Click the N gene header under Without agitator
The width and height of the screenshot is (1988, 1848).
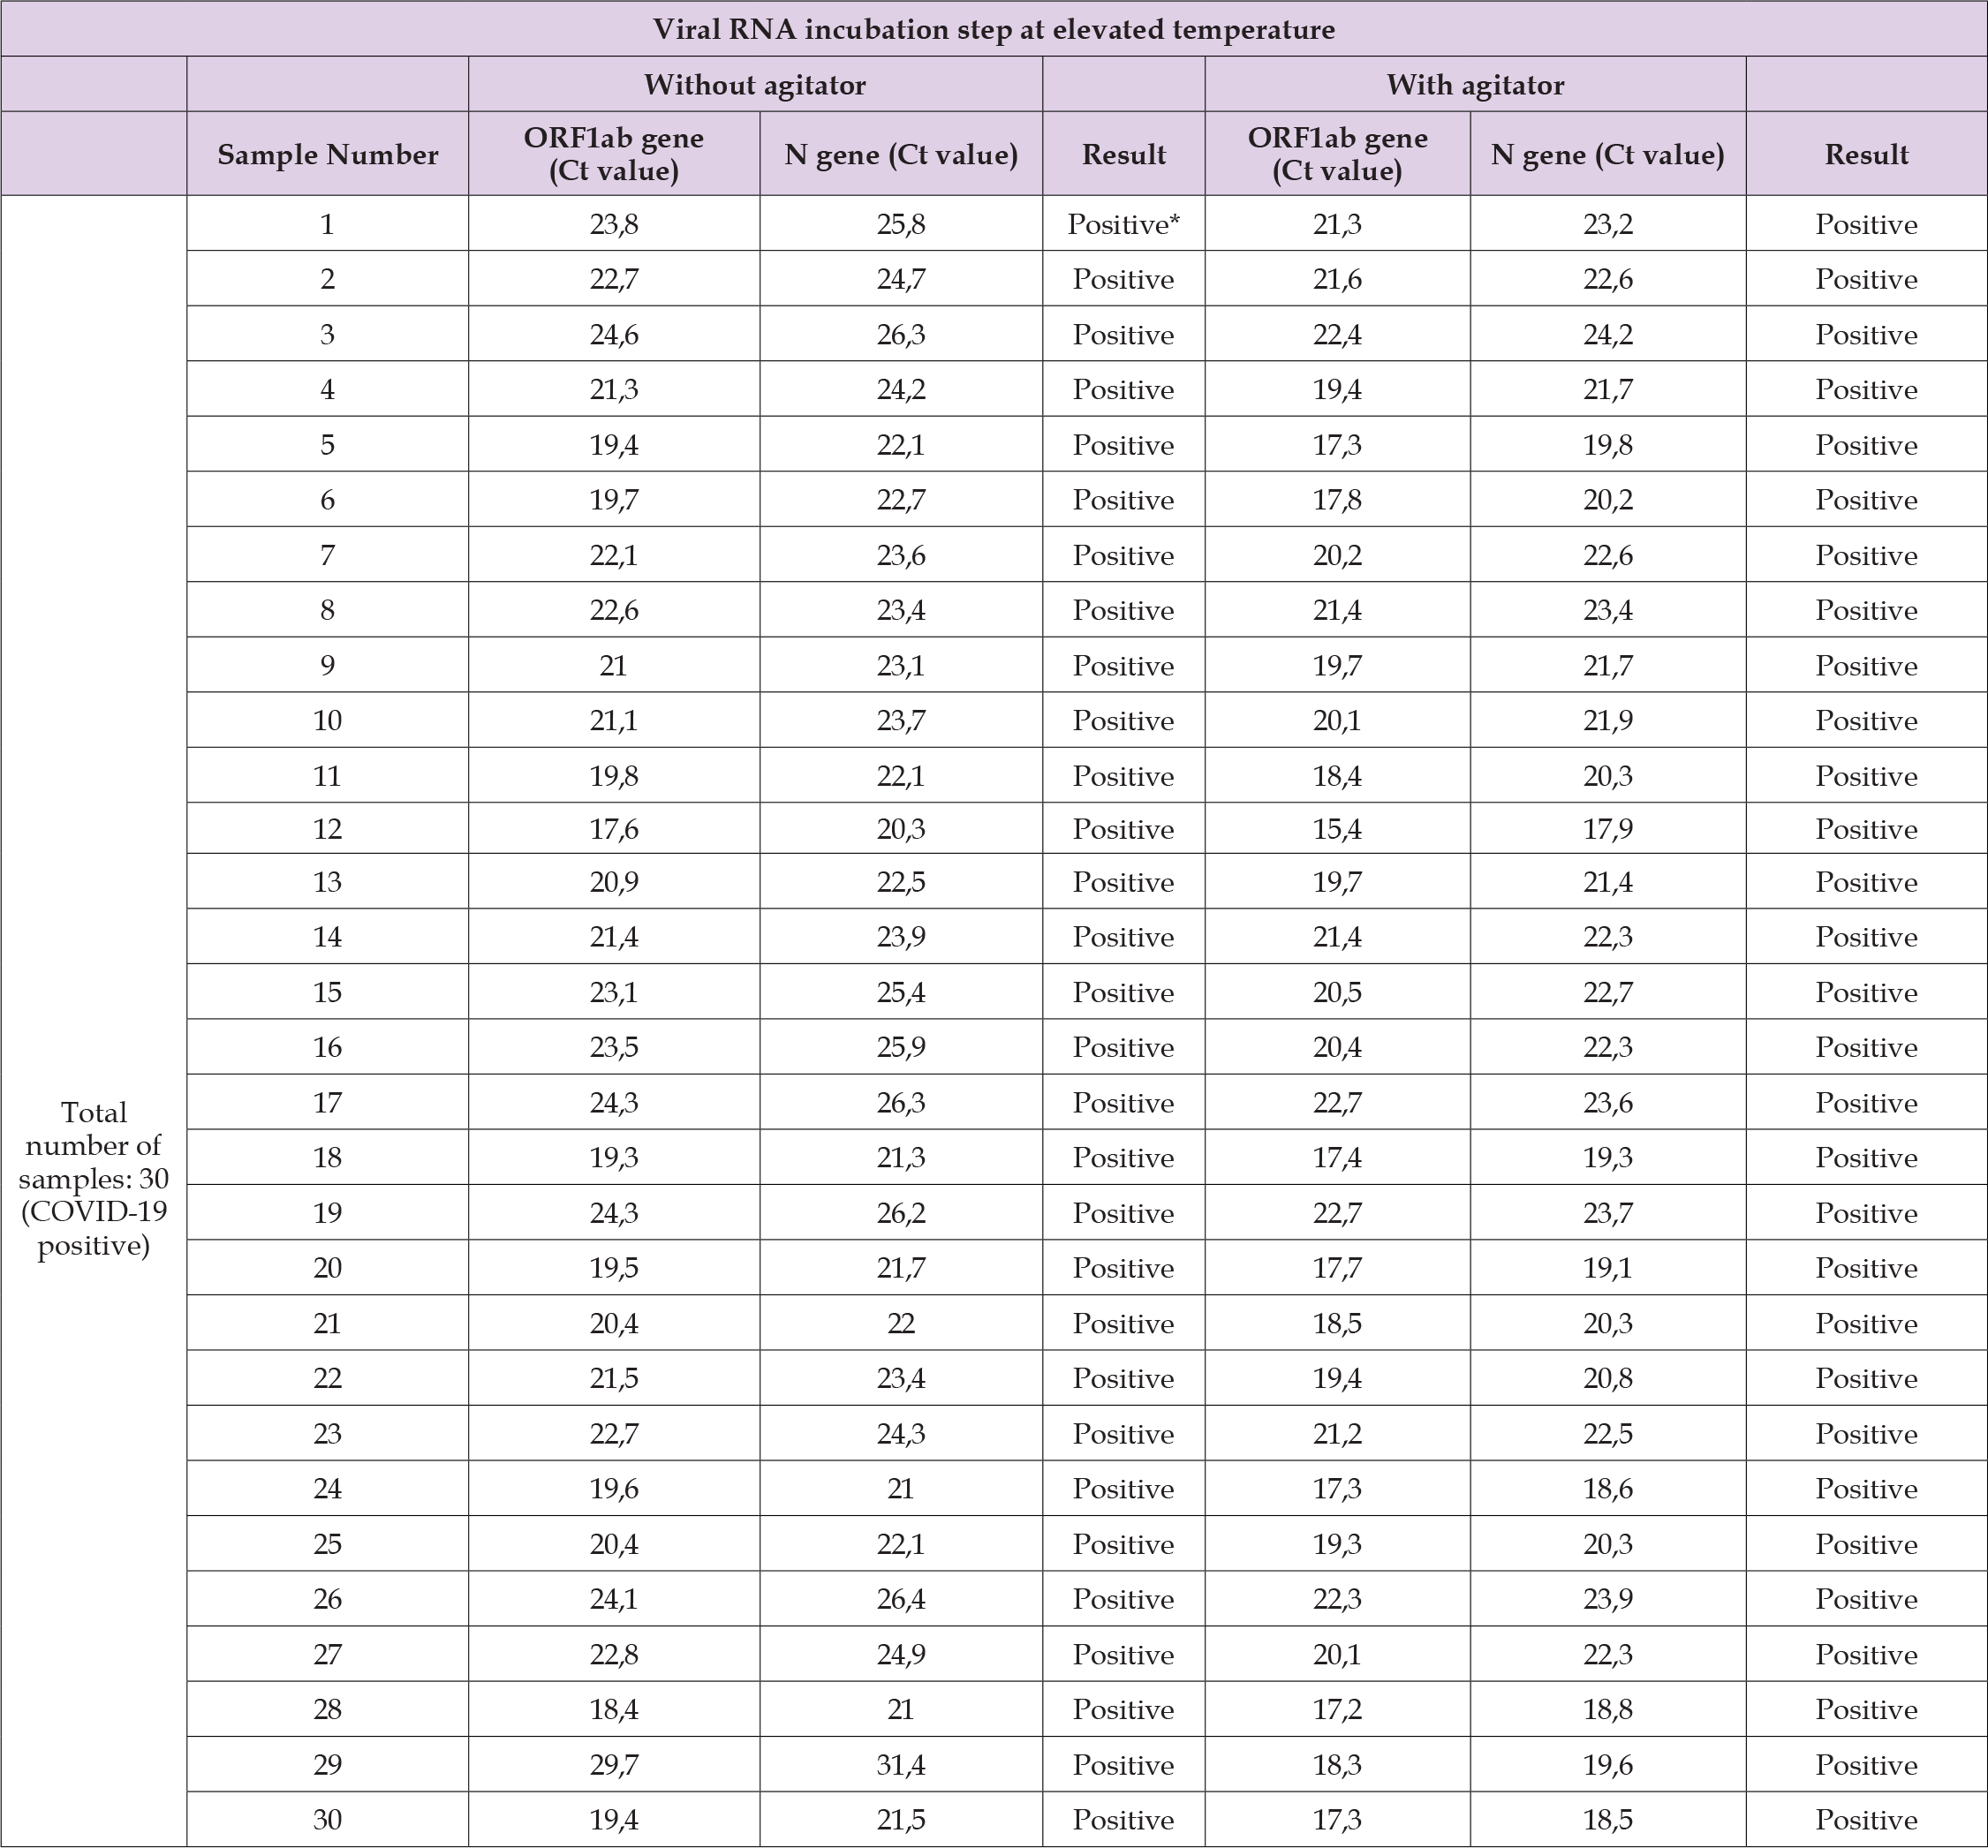pos(900,154)
